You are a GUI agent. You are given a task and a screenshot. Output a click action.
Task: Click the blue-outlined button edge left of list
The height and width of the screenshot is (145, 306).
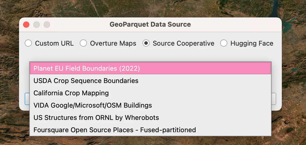(27, 99)
